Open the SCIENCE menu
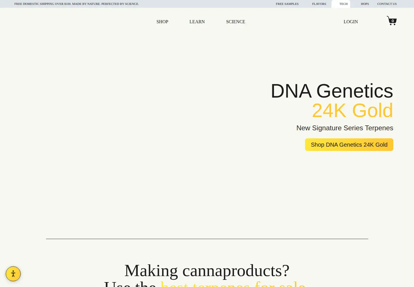The image size is (414, 287). [235, 22]
